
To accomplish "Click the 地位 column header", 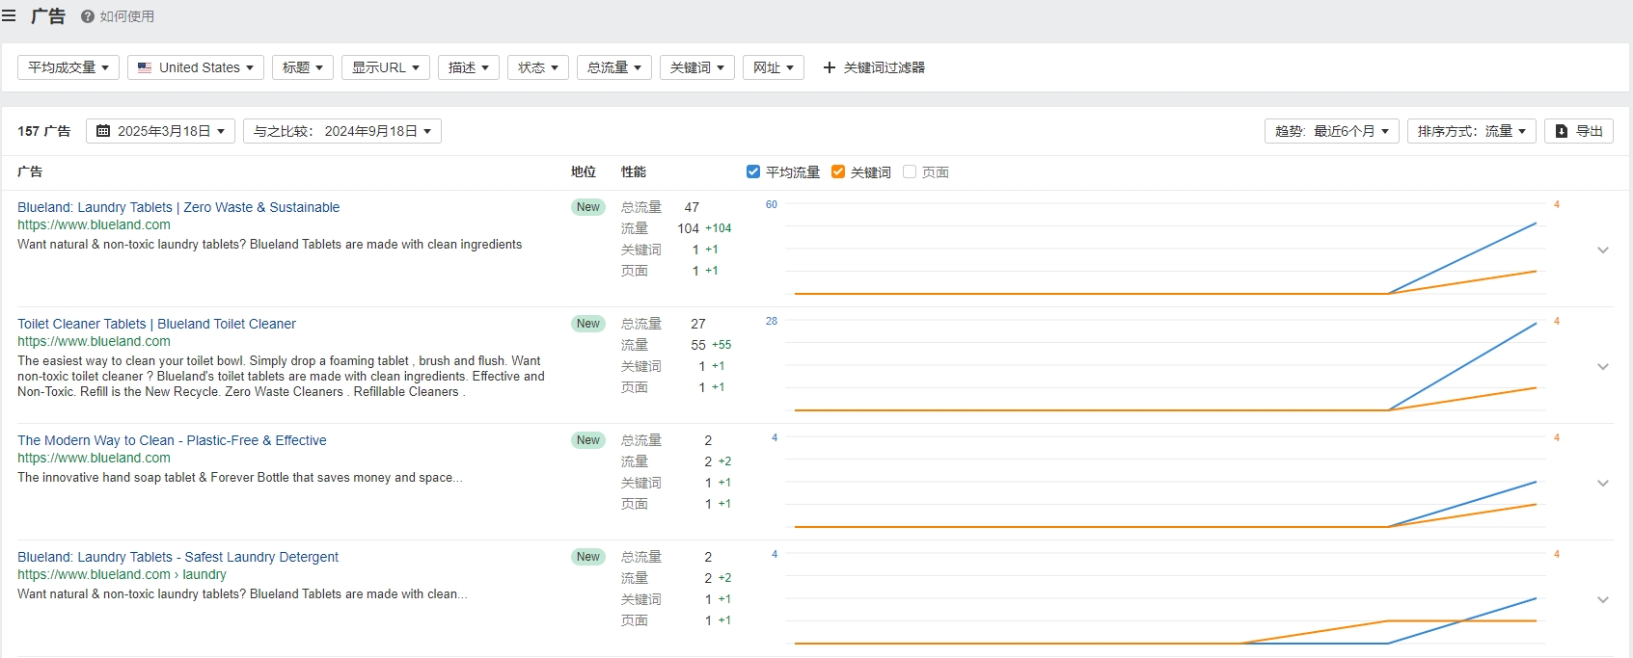I will (584, 171).
